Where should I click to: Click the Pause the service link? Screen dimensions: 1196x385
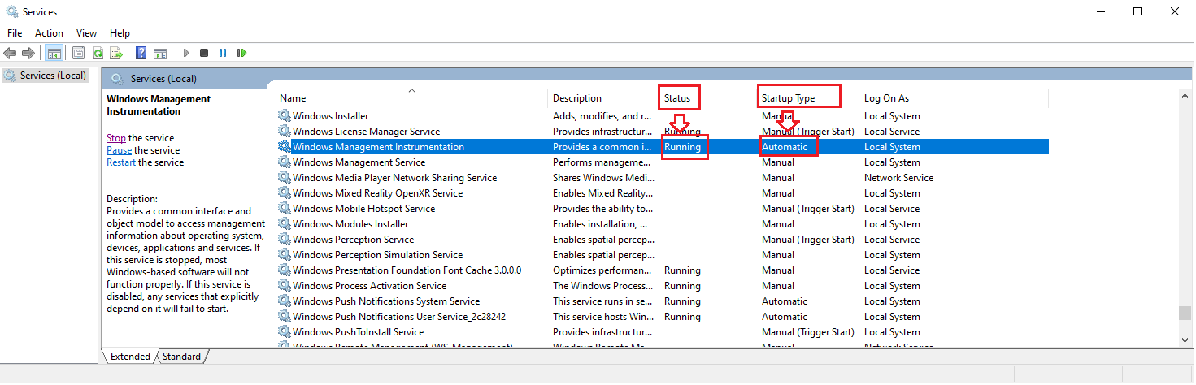[119, 150]
